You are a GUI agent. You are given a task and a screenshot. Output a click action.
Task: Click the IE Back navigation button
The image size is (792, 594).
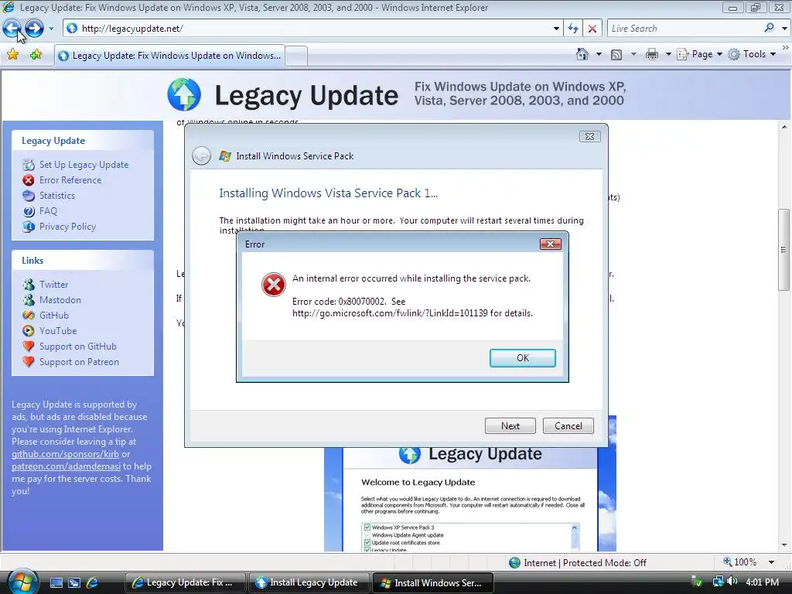(x=12, y=29)
